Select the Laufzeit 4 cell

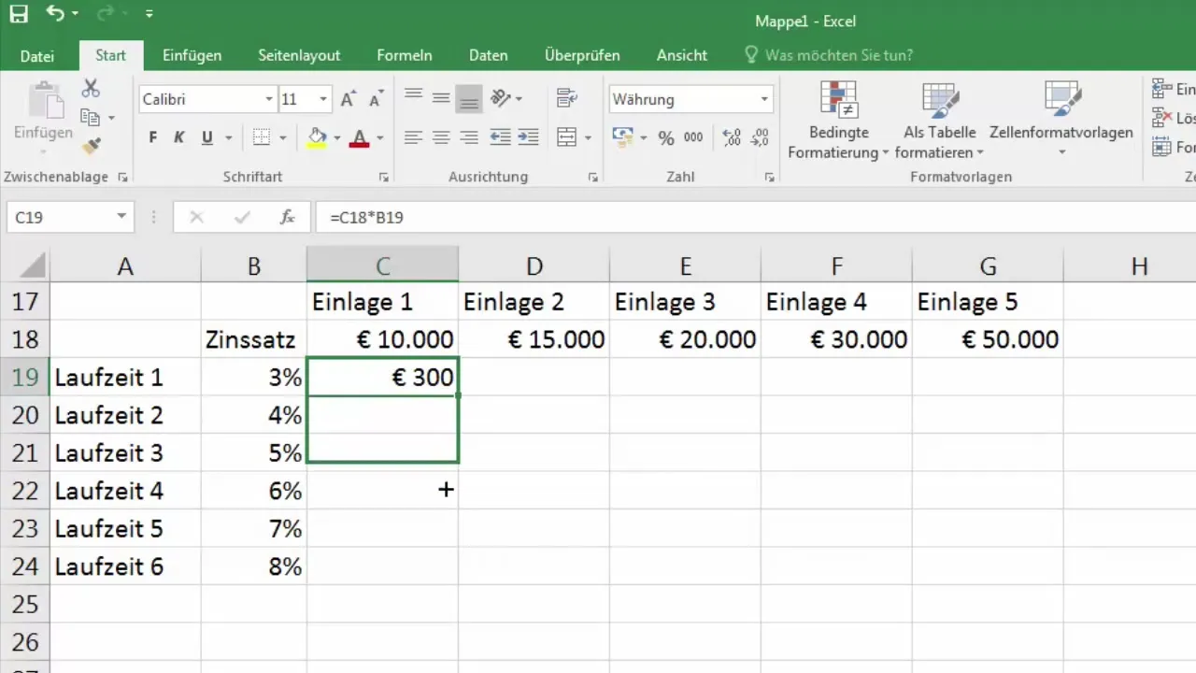click(x=125, y=491)
